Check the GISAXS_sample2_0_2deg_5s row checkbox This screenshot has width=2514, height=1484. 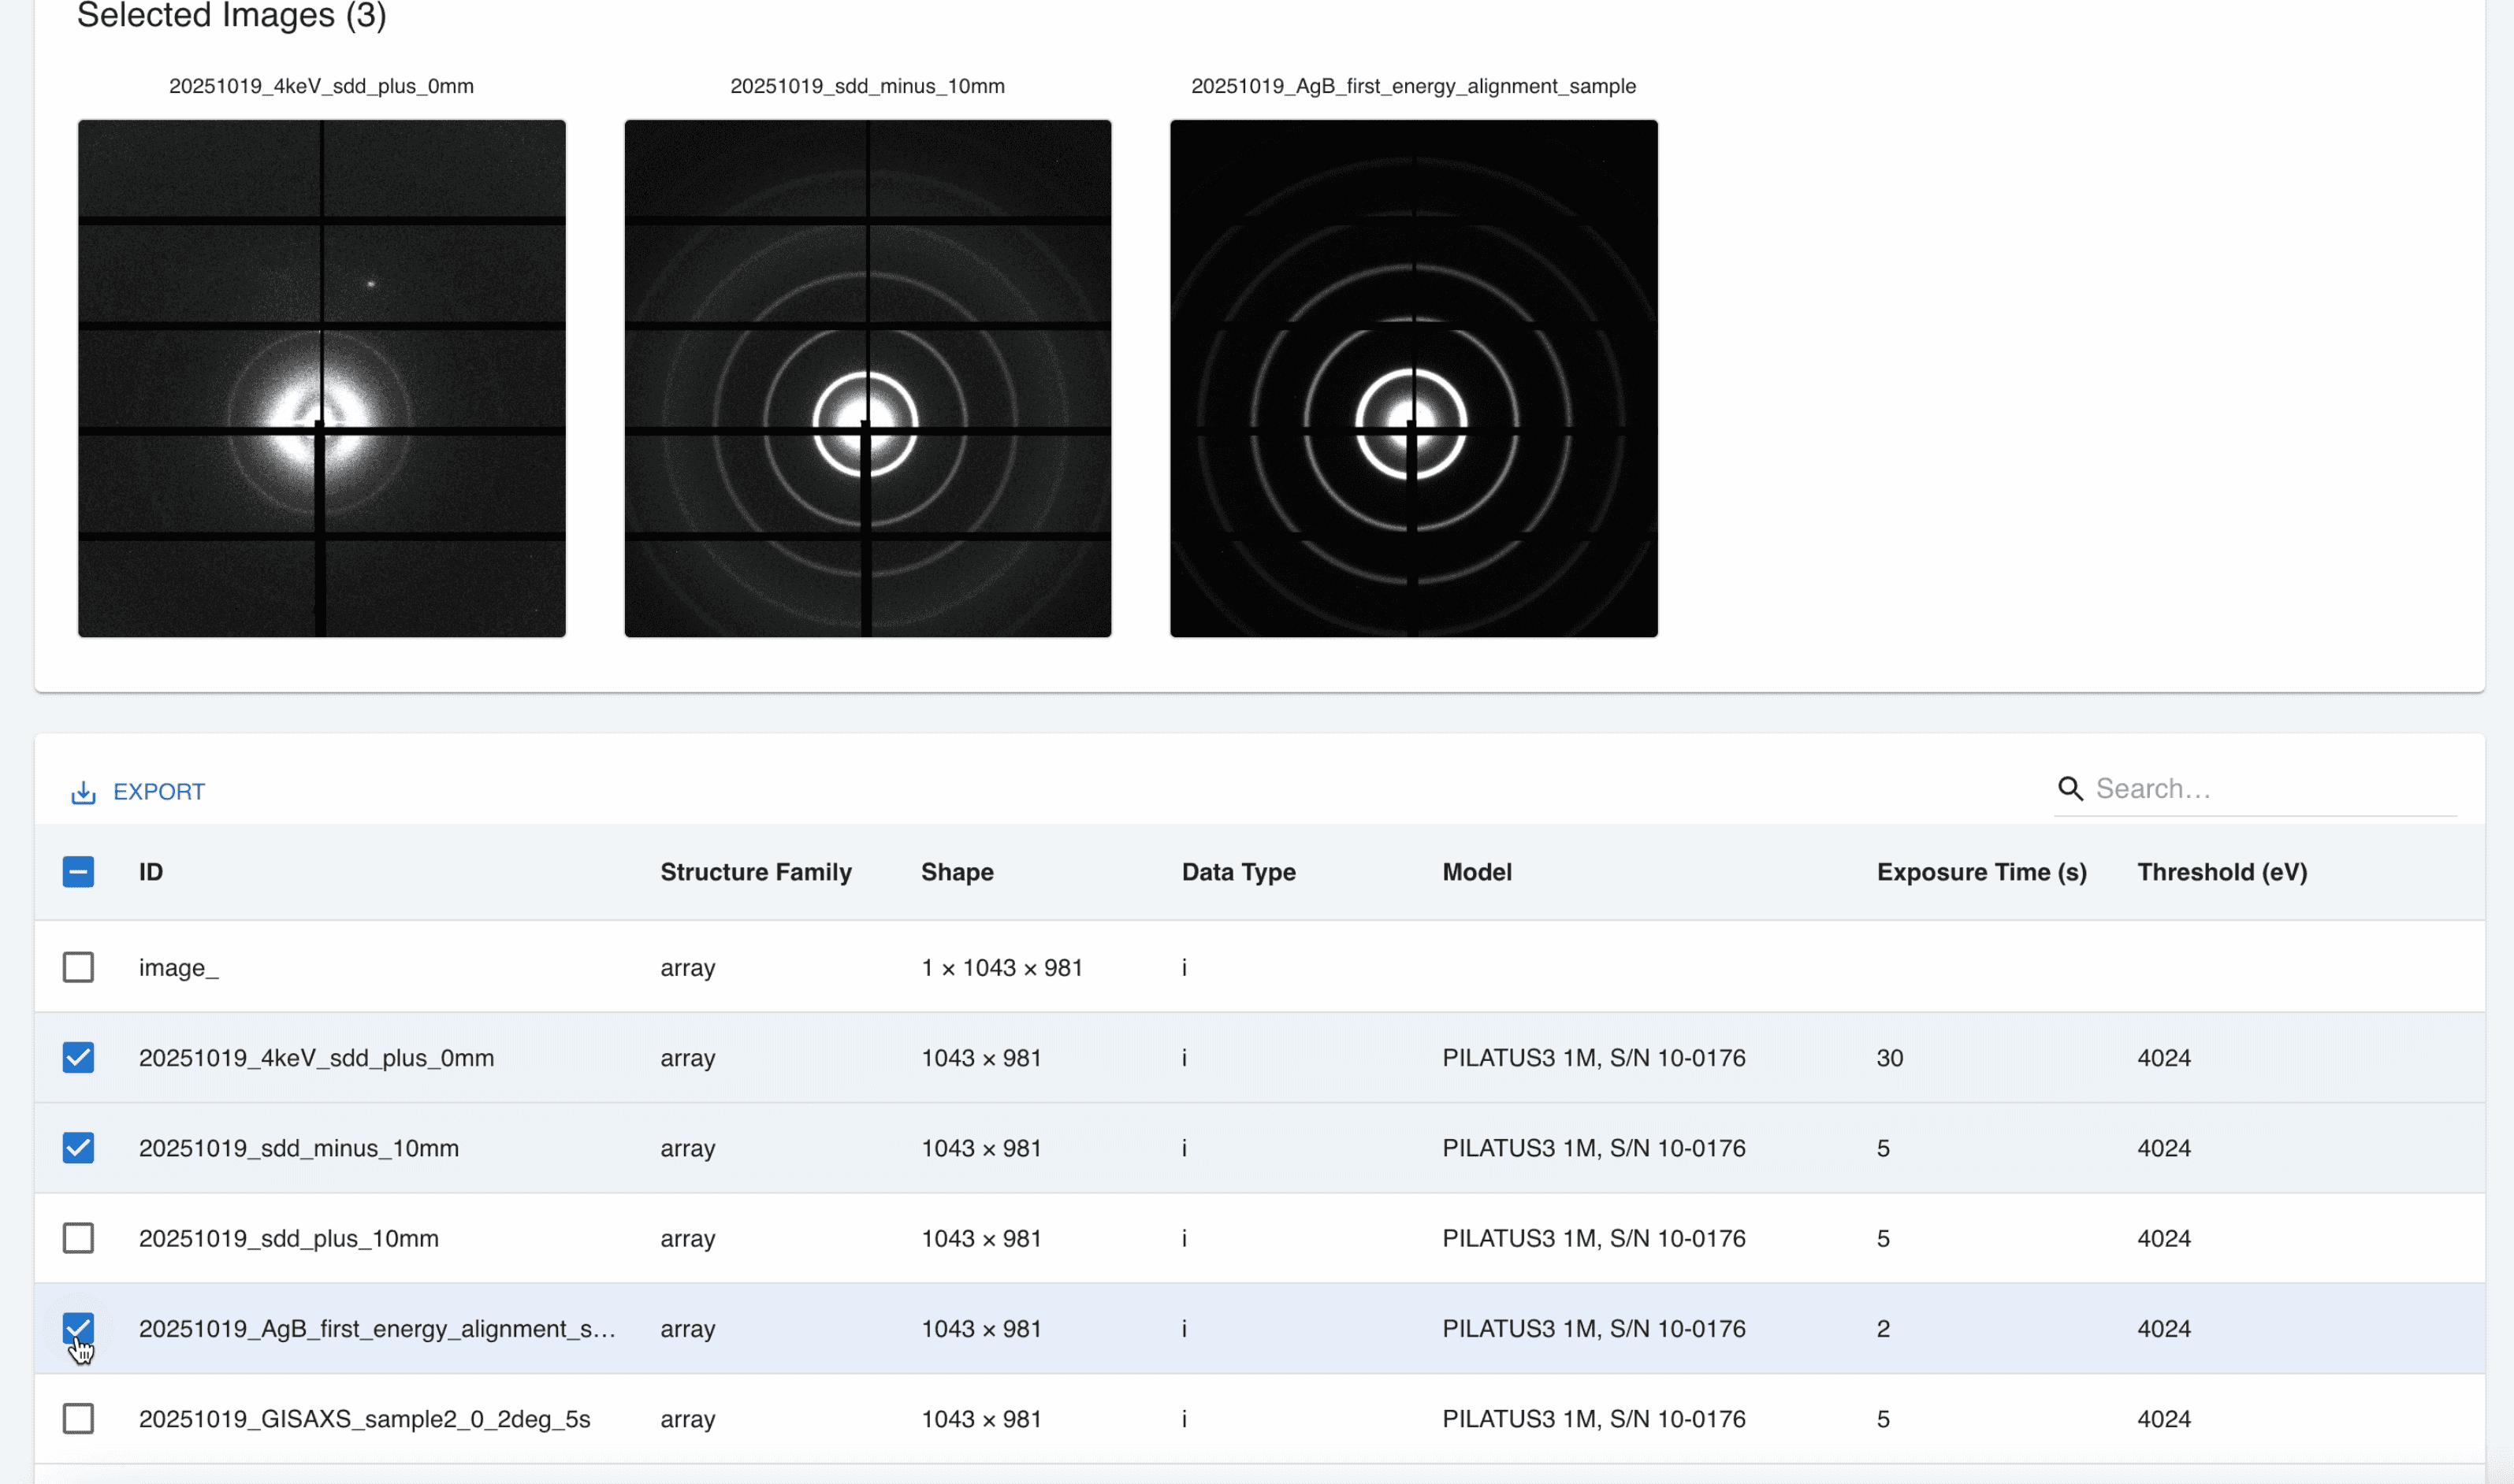pyautogui.click(x=78, y=1418)
